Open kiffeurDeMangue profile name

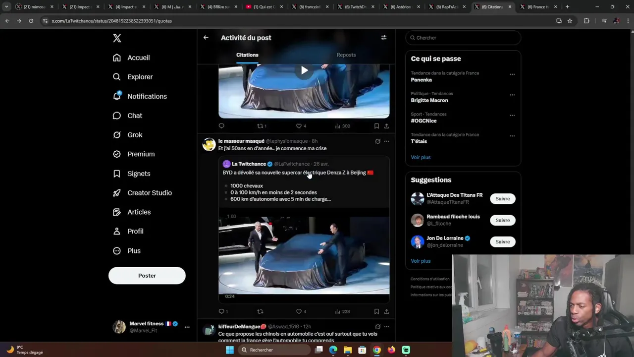(x=242, y=327)
